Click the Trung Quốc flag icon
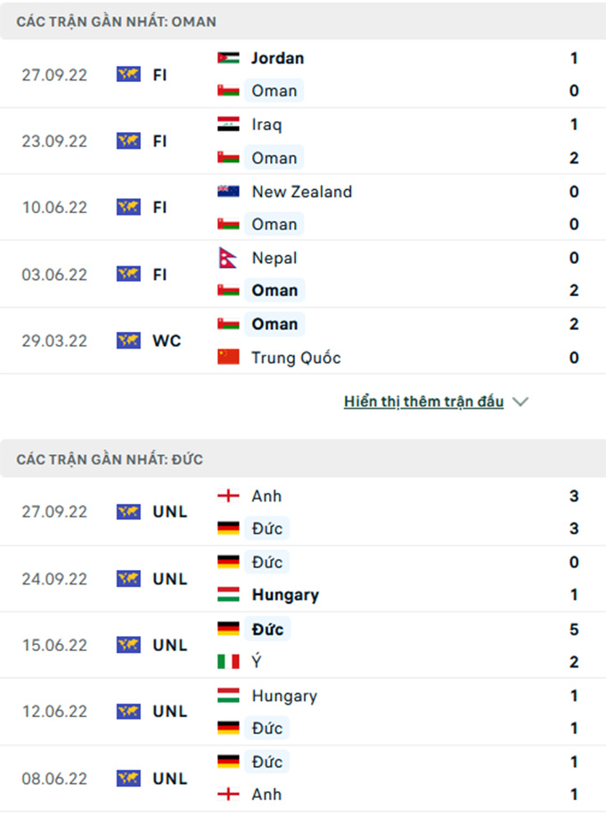Viewport: 606px width, 818px height. tap(228, 358)
